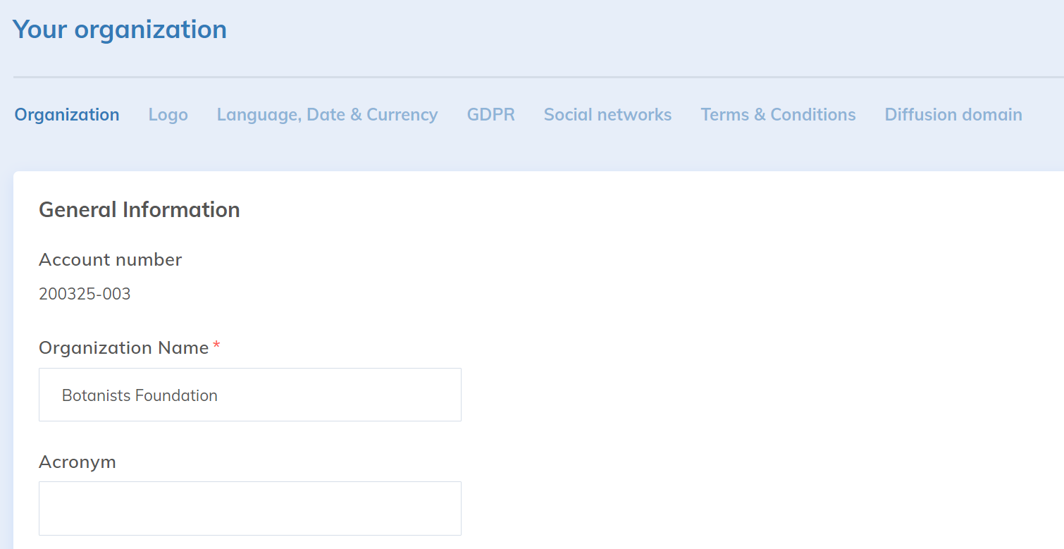Click the divider line under the page title
Image resolution: width=1064 pixels, height=549 pixels.
536,77
